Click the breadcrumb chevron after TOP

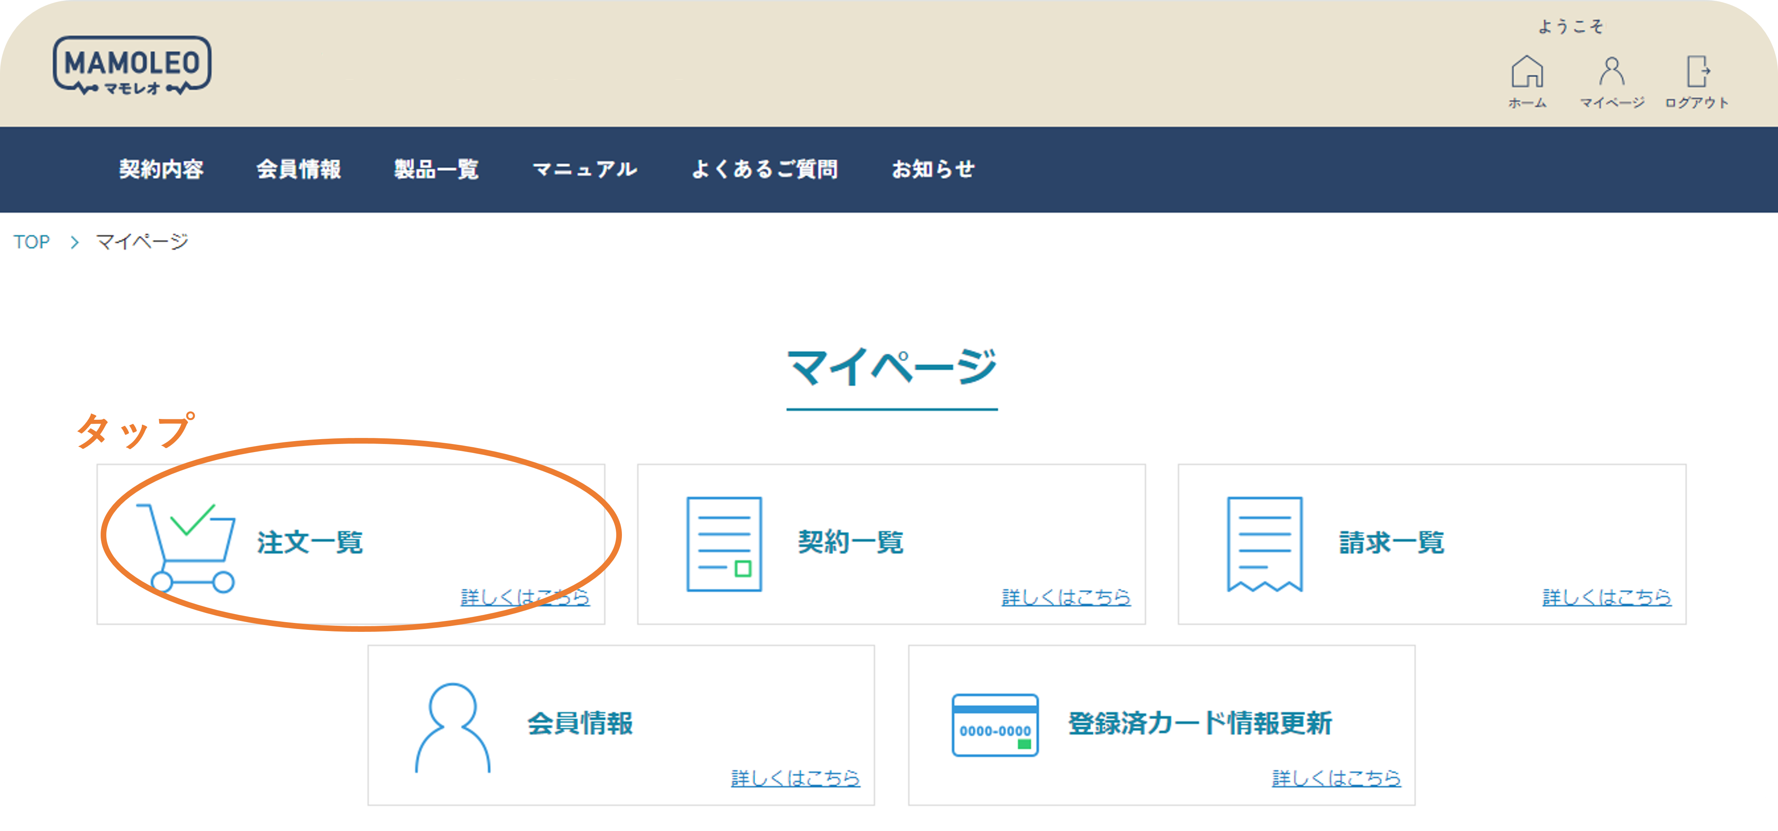(x=74, y=242)
